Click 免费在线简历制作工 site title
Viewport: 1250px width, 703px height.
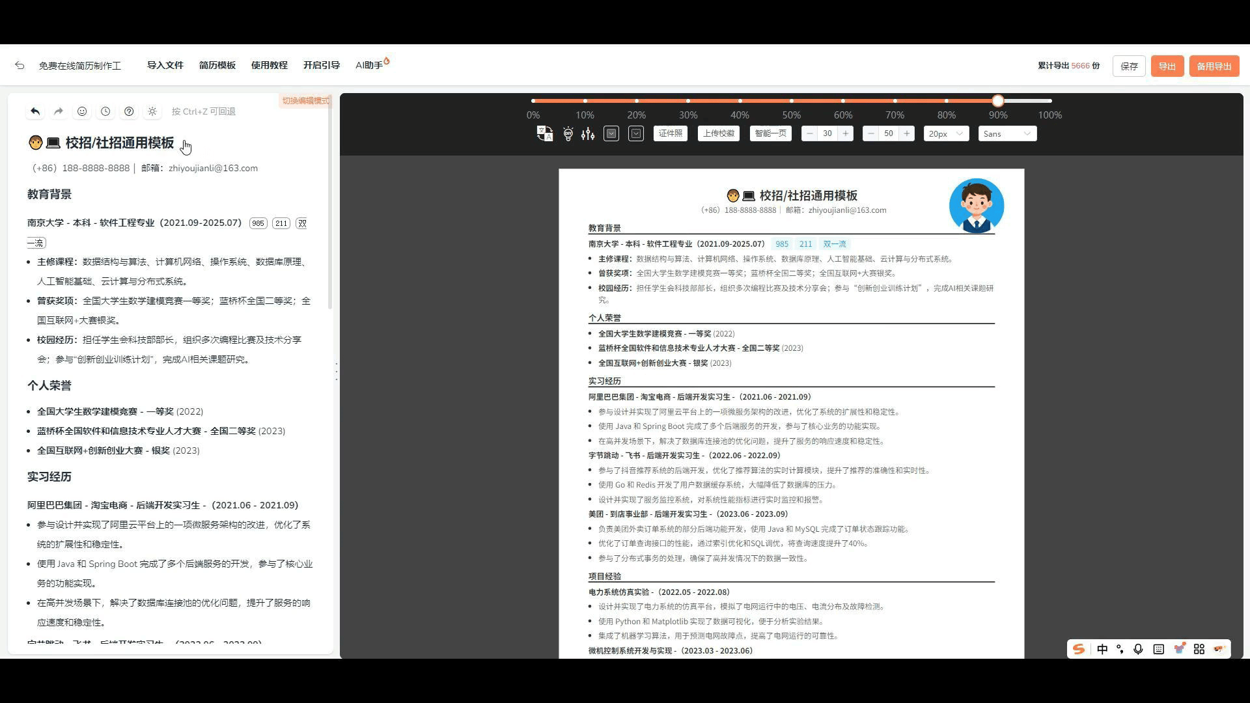click(80, 66)
